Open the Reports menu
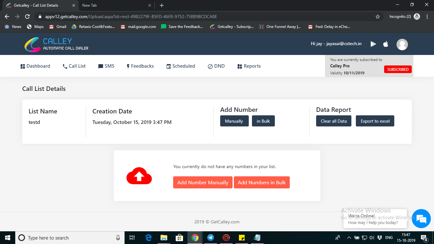 coord(249,66)
